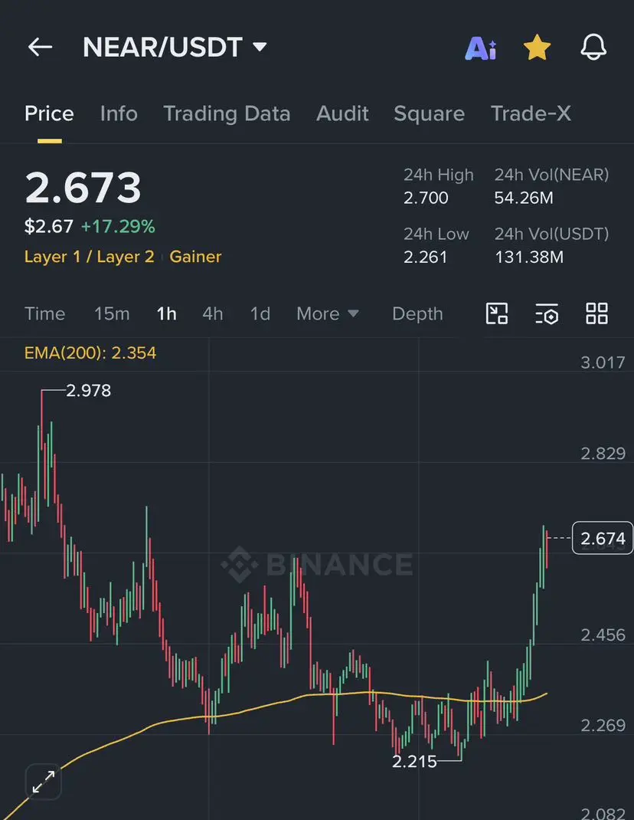Tap the 3.017 price axis label
Image resolution: width=634 pixels, height=820 pixels.
603,362
